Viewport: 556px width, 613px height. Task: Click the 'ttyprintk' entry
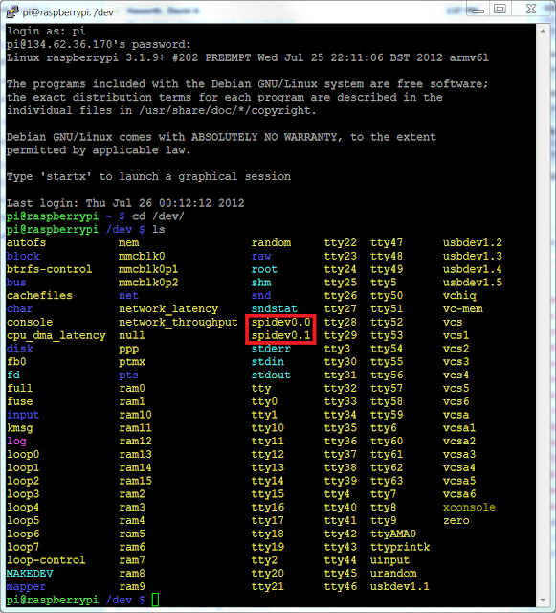400,547
